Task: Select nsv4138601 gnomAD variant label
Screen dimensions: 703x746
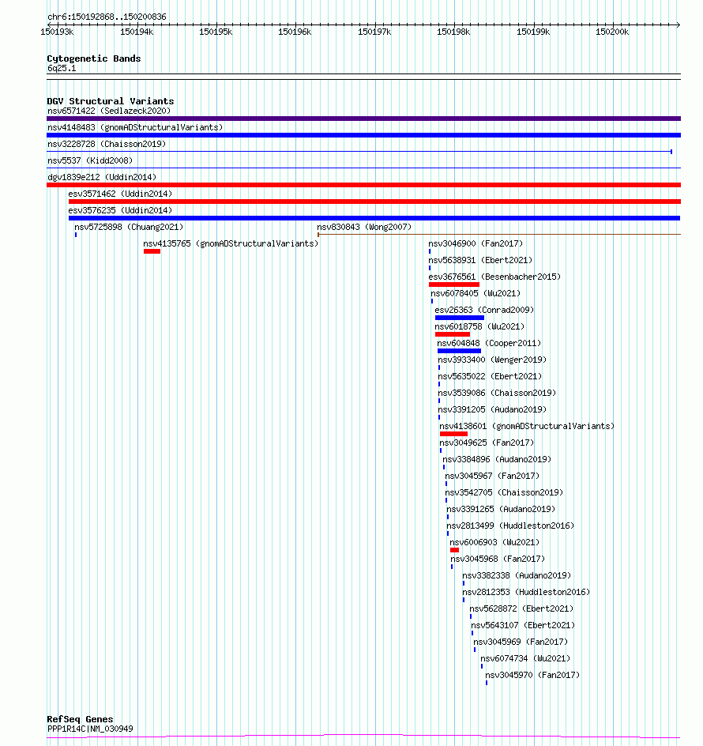Action: coord(527,428)
